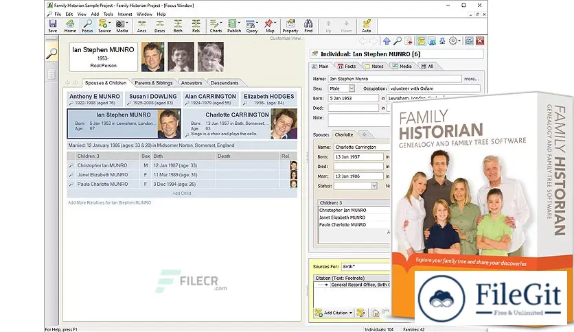Open the Source icon dropdown arrow

click(x=109, y=23)
